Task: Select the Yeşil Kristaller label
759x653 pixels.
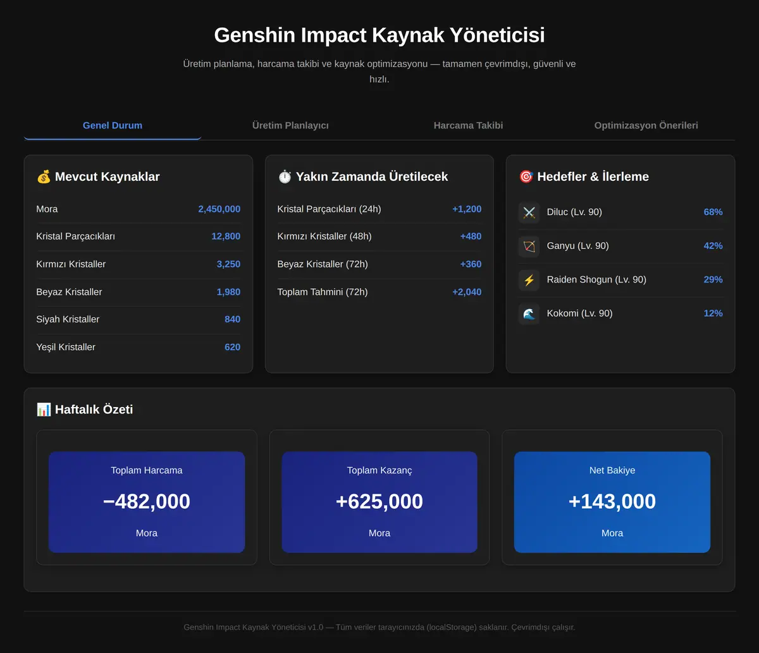Action: (x=66, y=347)
